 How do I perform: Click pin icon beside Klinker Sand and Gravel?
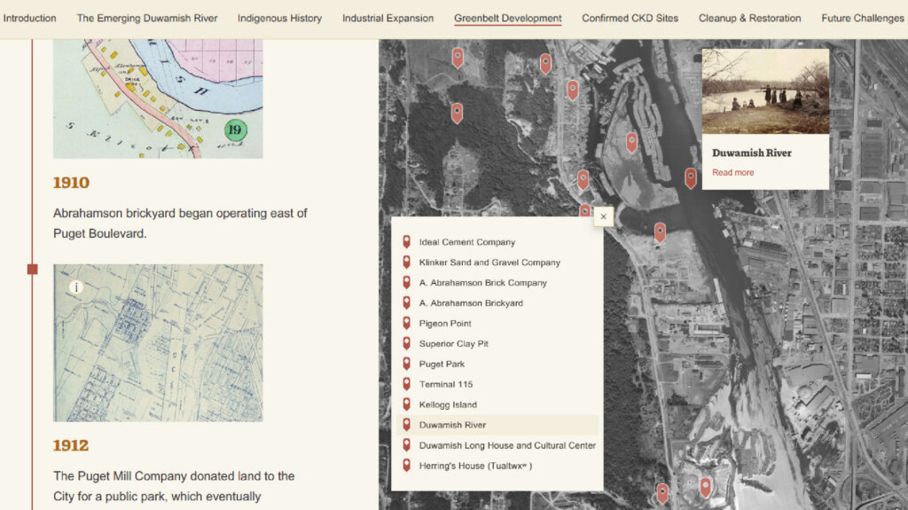(x=406, y=262)
